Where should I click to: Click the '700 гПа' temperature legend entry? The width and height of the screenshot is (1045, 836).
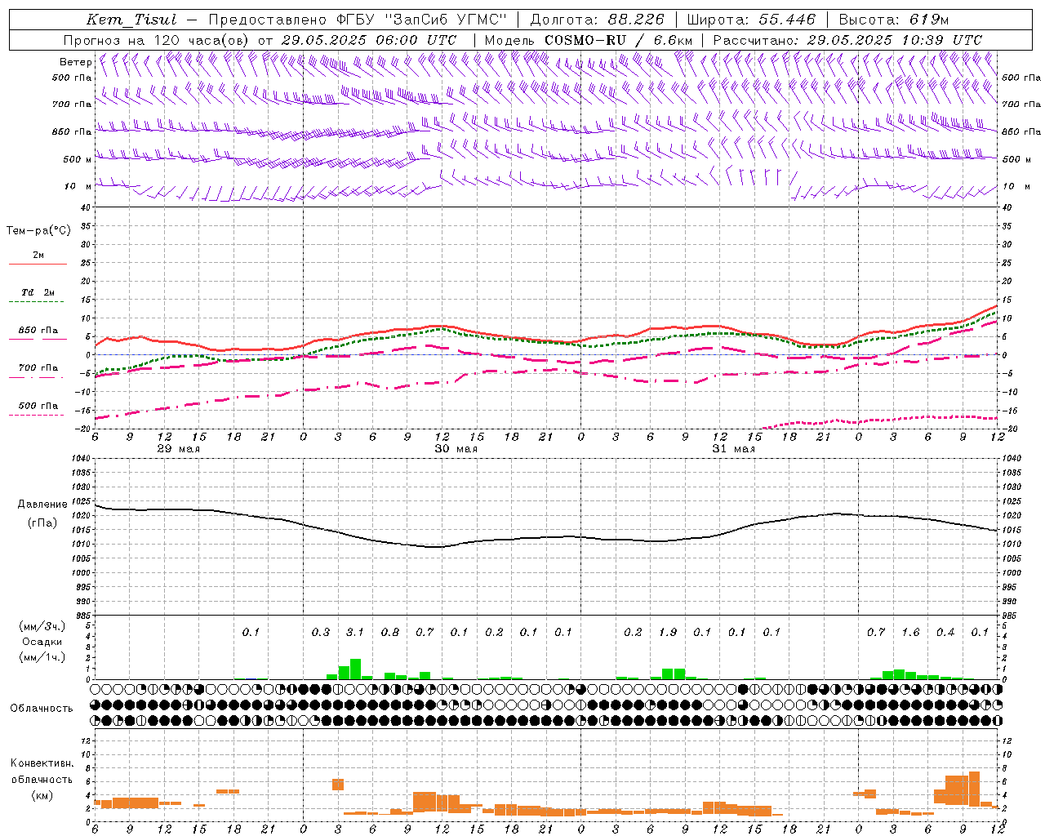tap(38, 367)
